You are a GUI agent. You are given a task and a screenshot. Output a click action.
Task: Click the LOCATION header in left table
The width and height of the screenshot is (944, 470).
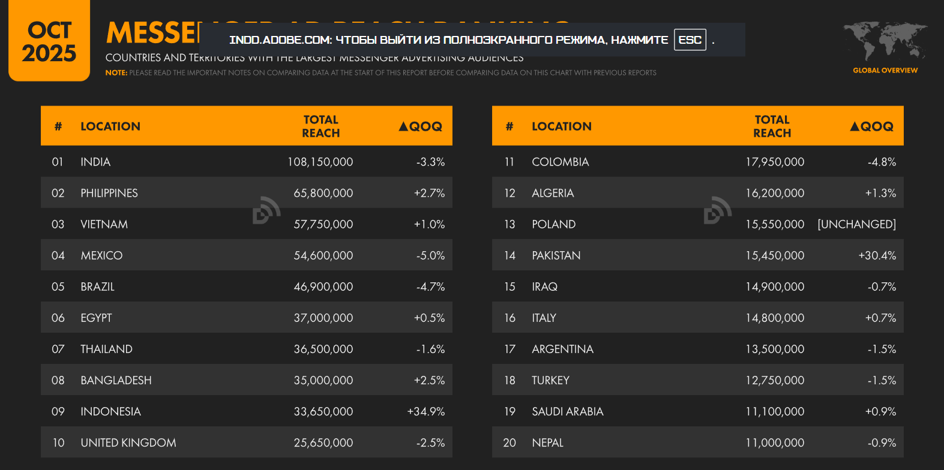click(110, 126)
